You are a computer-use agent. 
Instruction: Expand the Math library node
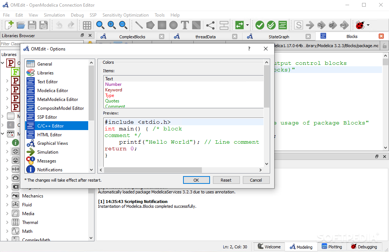coord(7,231)
